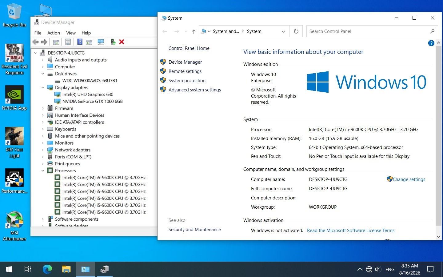
Task: Click the Search Control Panel field
Action: coord(372,31)
